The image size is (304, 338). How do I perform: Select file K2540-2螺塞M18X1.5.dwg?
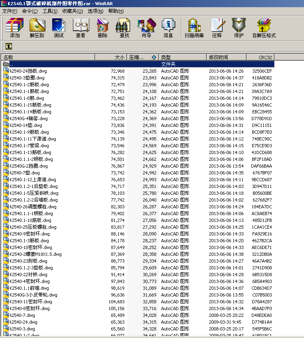(35, 254)
